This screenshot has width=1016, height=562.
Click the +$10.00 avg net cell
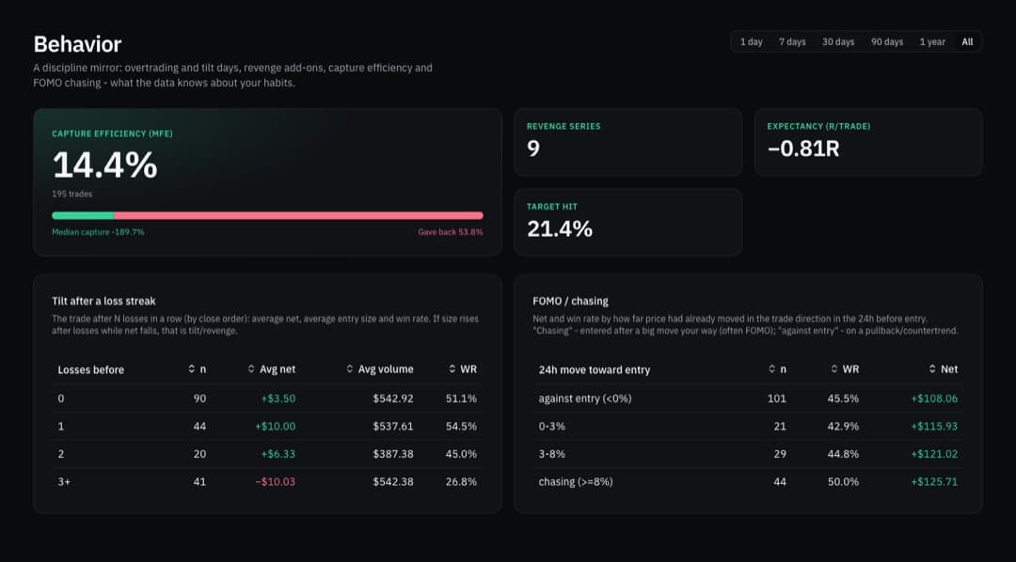coord(276,426)
